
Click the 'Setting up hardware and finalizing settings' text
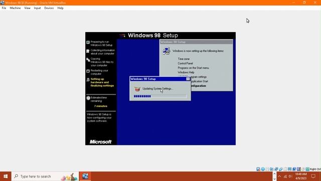pyautogui.click(x=102, y=82)
